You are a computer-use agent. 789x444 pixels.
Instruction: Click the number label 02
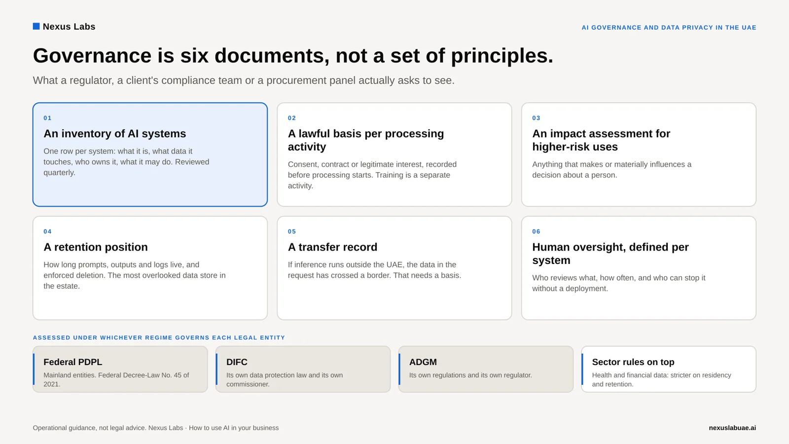pos(292,118)
